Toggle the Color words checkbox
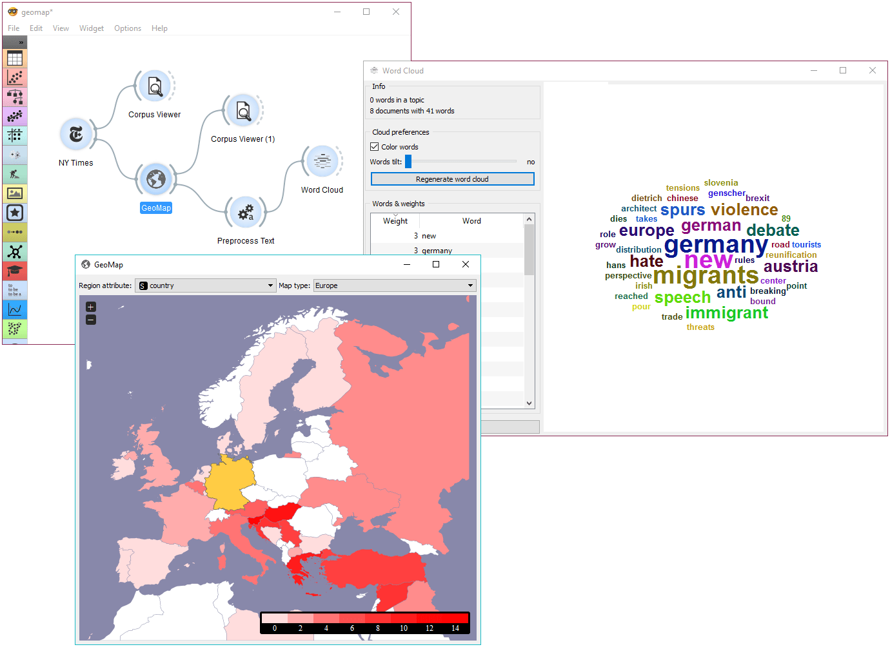 coord(374,147)
